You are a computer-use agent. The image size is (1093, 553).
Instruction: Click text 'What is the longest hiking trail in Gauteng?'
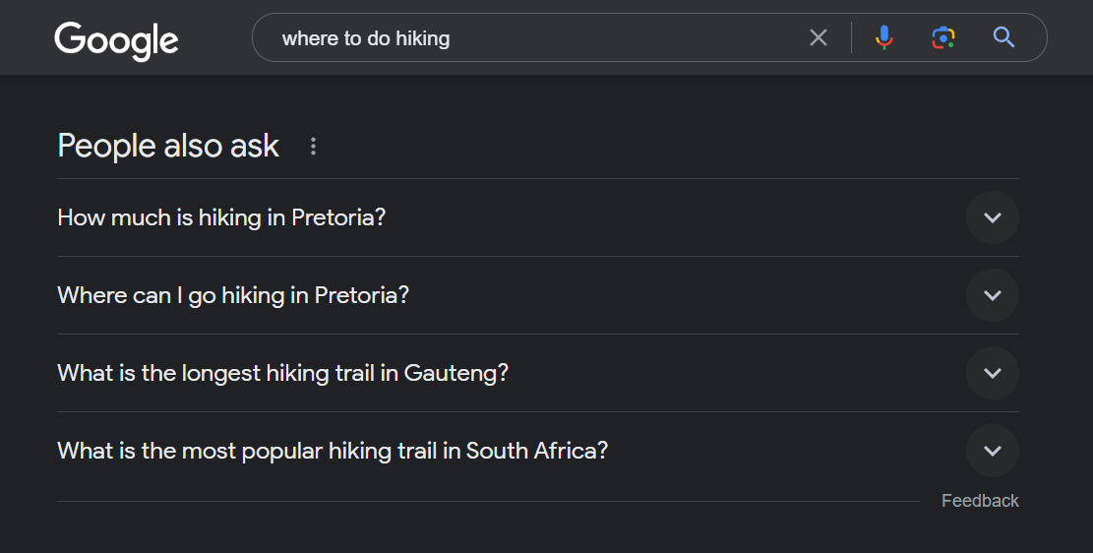[x=282, y=373]
